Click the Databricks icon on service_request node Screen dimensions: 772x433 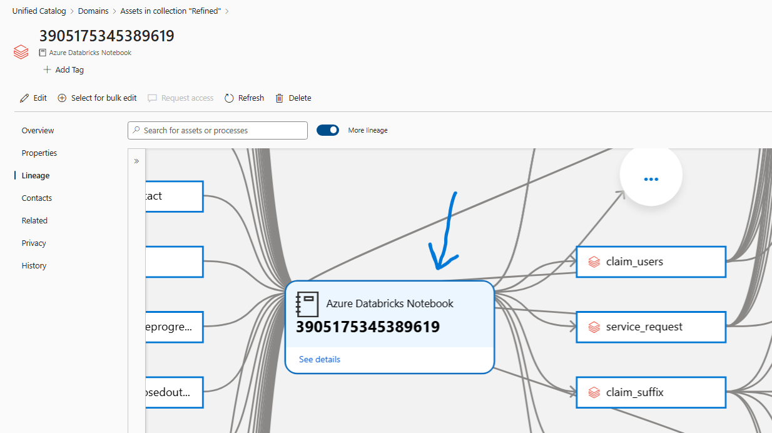coord(594,327)
